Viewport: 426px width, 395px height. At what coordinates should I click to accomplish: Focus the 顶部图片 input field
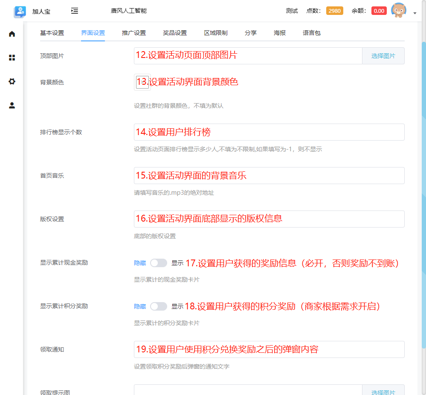click(x=248, y=56)
